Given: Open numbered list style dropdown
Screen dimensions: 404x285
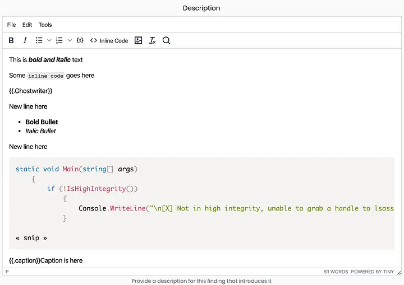Looking at the screenshot, I should tap(70, 40).
